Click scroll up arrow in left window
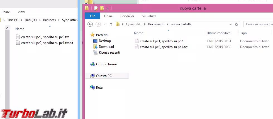 7,28
